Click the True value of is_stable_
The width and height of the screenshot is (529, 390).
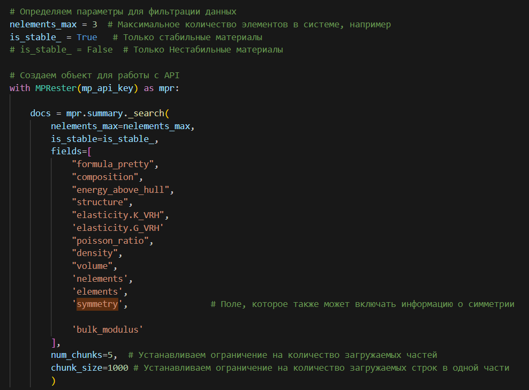click(87, 37)
